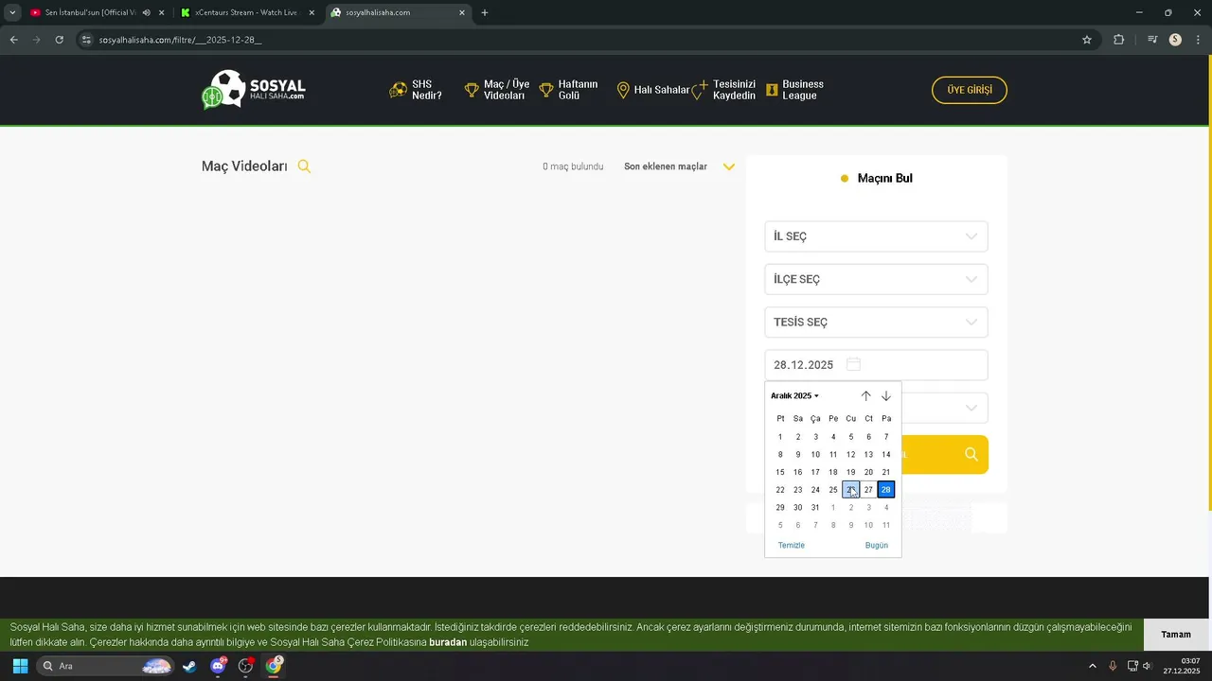Click the date input showing 28.12.2025

click(876, 365)
